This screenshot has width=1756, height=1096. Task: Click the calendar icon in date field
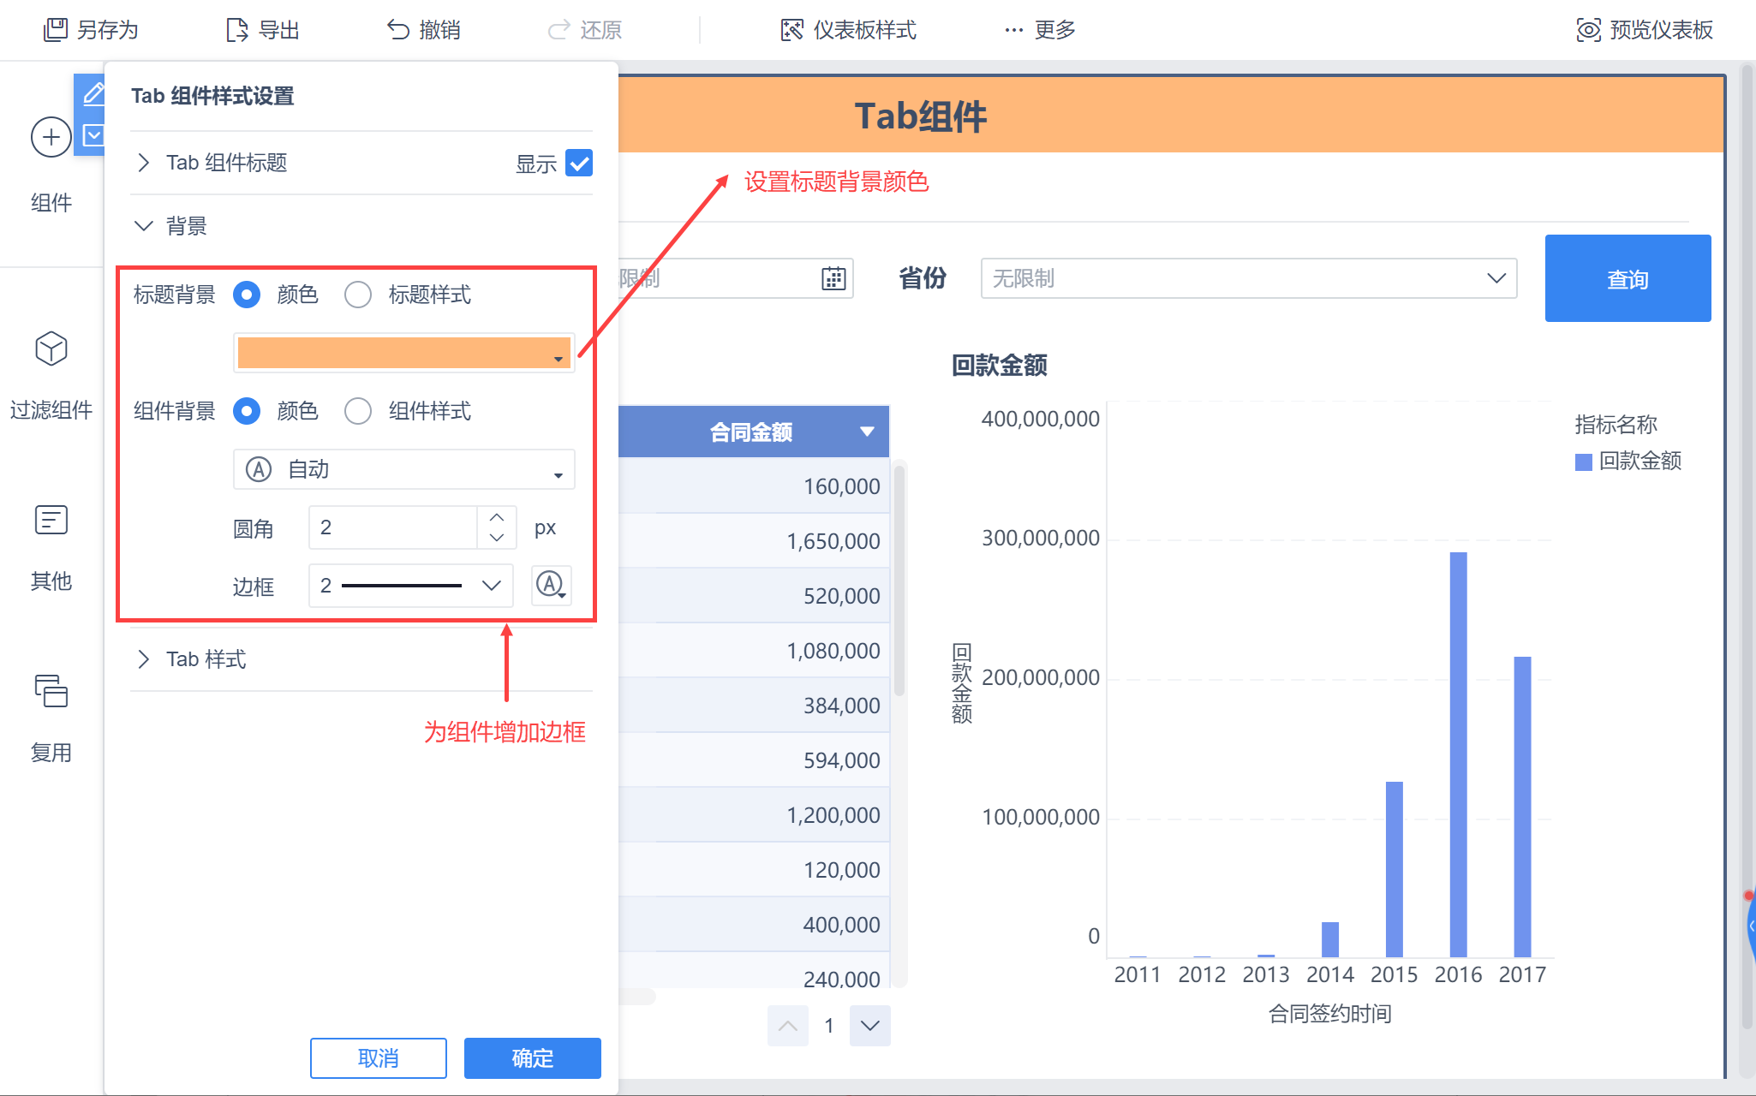(833, 278)
